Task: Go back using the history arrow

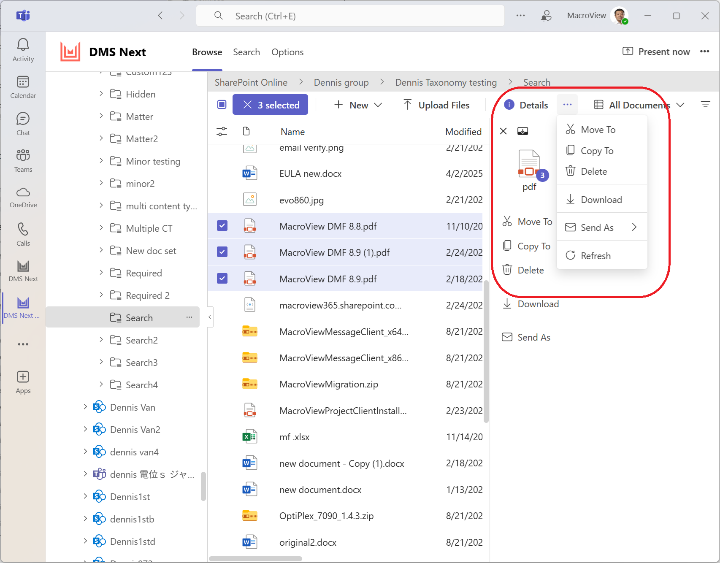Action: [x=160, y=16]
